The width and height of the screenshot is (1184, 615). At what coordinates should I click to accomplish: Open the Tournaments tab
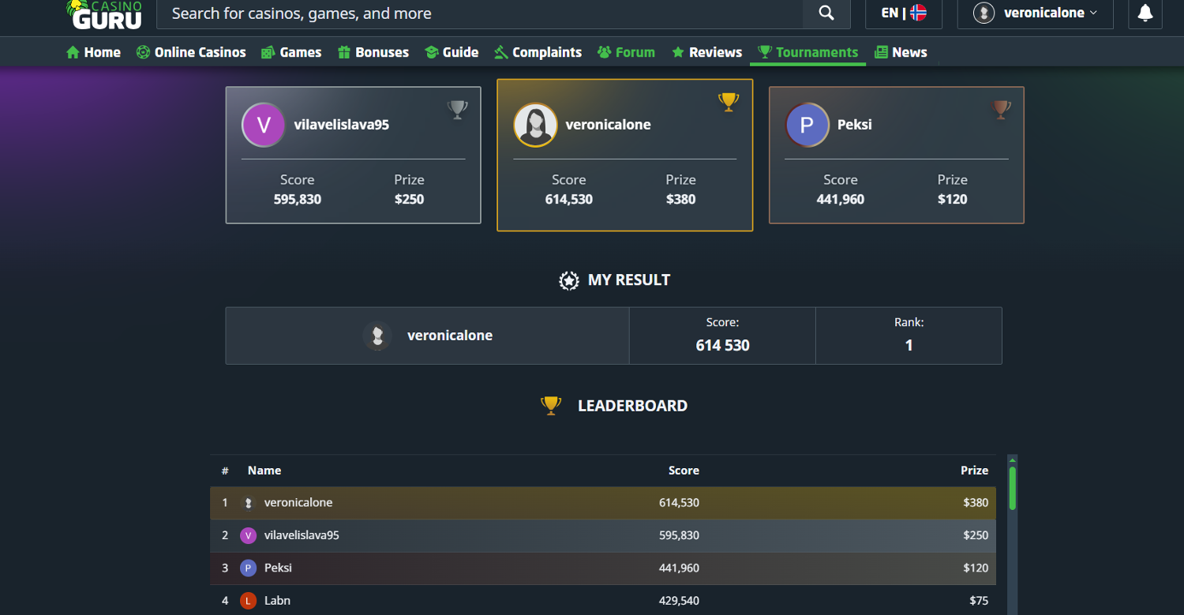(807, 52)
